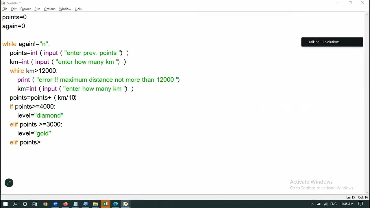Open the Options menu
This screenshot has height=208, width=370.
click(x=49, y=9)
